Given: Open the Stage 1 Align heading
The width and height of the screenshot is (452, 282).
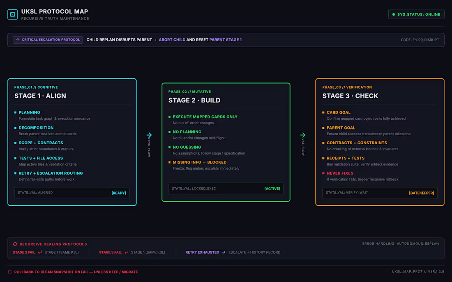Looking at the screenshot, I should pos(40,96).
